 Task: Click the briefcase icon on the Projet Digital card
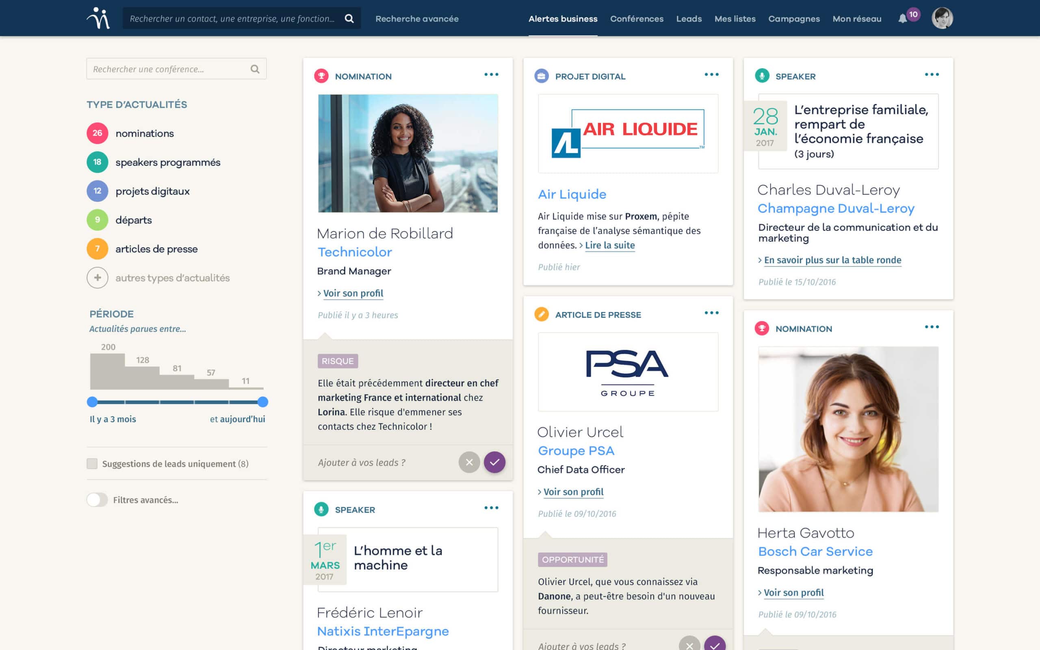tap(542, 76)
